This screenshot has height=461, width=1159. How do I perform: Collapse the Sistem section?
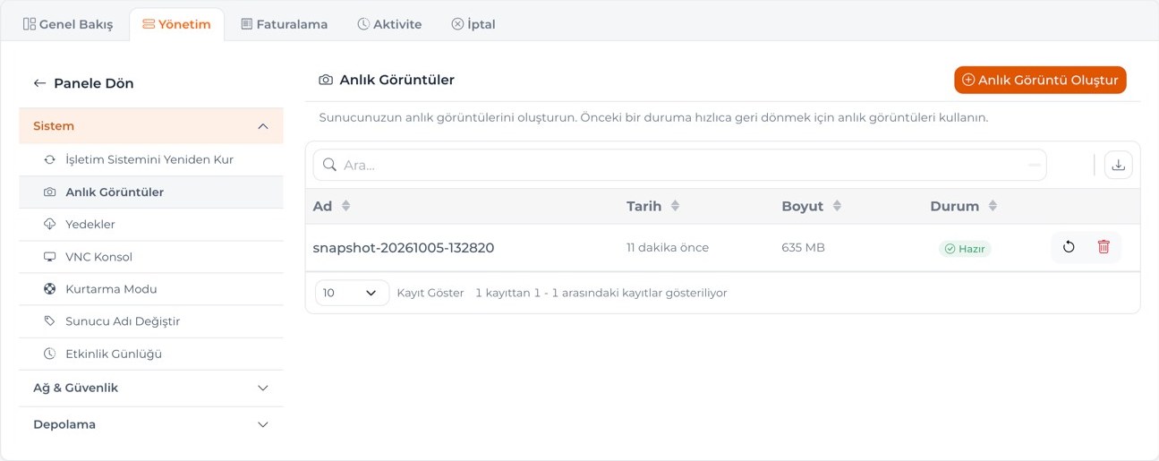click(x=151, y=126)
